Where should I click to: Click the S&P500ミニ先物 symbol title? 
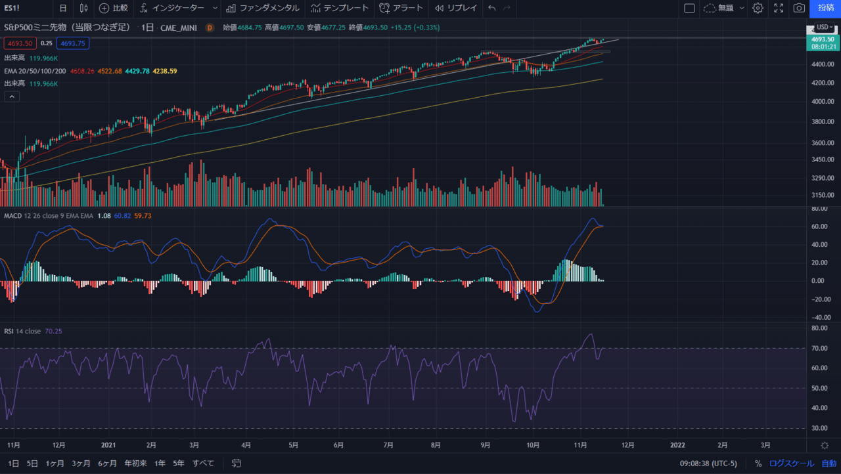pyautogui.click(x=67, y=28)
